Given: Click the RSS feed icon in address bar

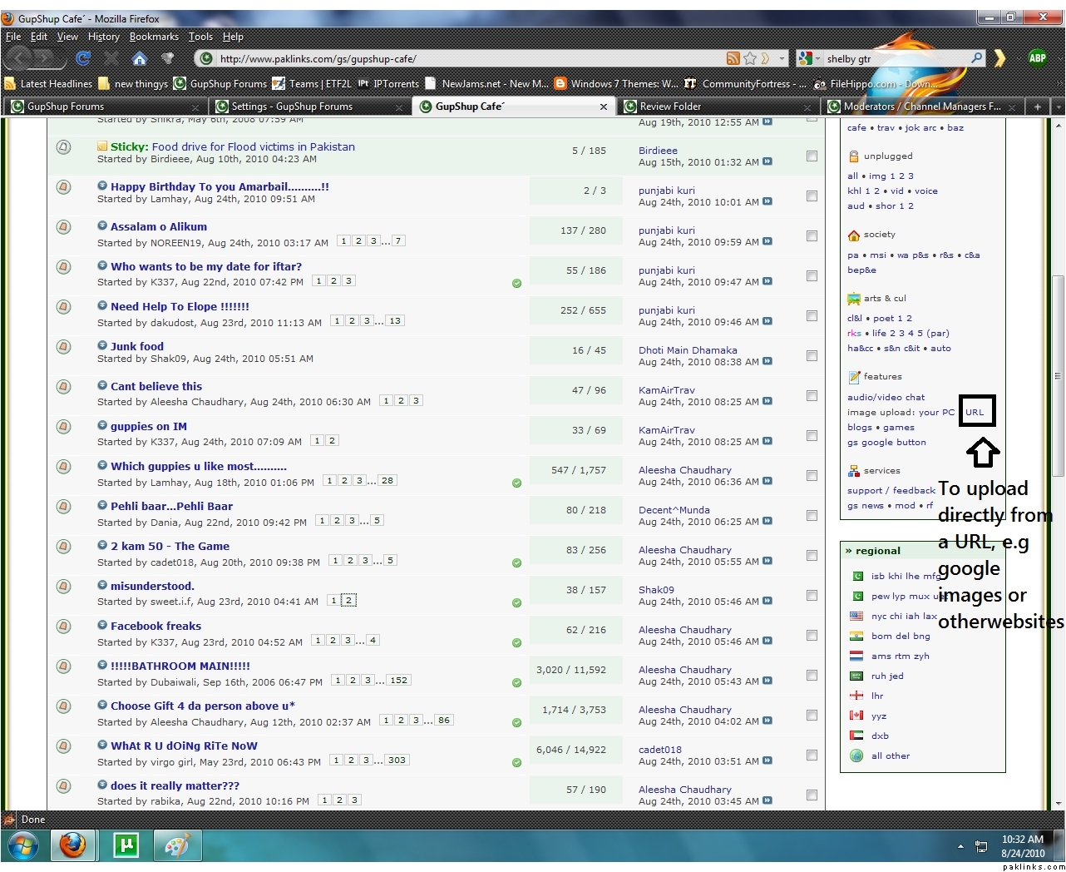Looking at the screenshot, I should click(x=733, y=58).
